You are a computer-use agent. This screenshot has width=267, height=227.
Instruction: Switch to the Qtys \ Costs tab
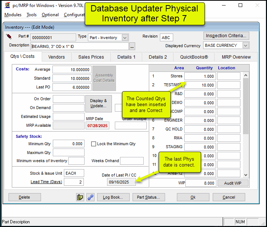[23, 56]
